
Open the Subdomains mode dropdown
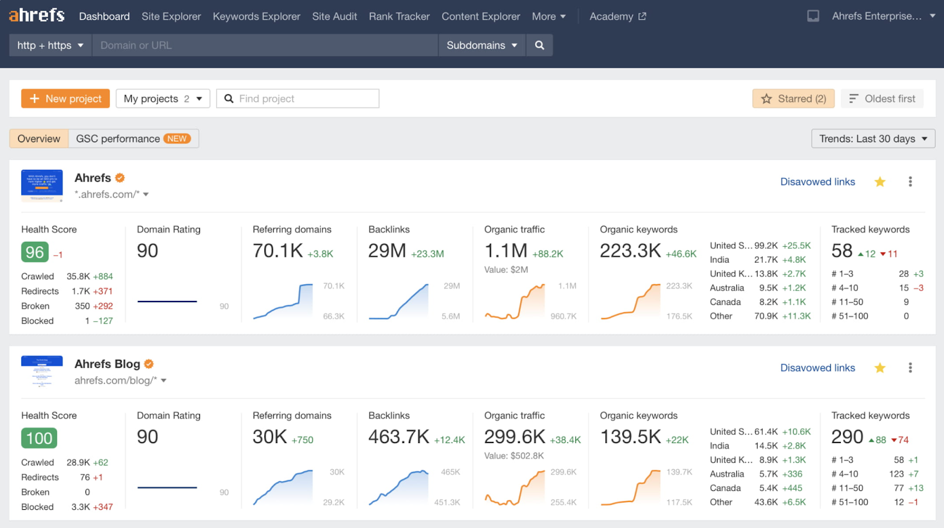click(481, 45)
